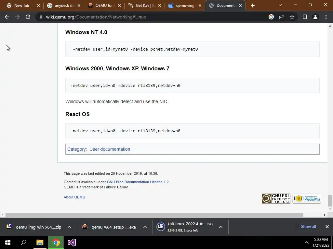Open the Chrome profile menu

[x=315, y=17]
